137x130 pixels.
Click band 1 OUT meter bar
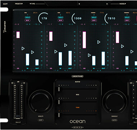37,62
